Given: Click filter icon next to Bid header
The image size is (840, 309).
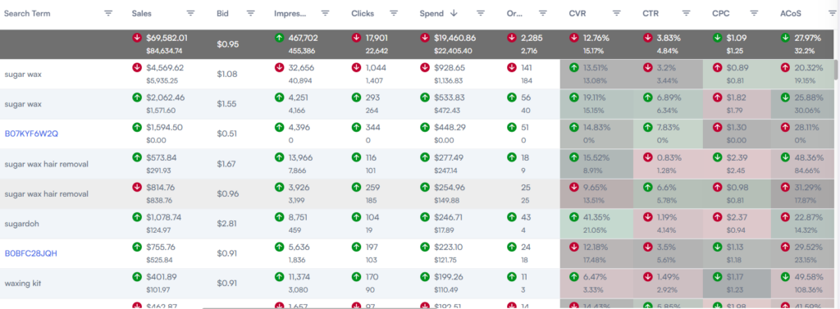Looking at the screenshot, I should point(251,13).
